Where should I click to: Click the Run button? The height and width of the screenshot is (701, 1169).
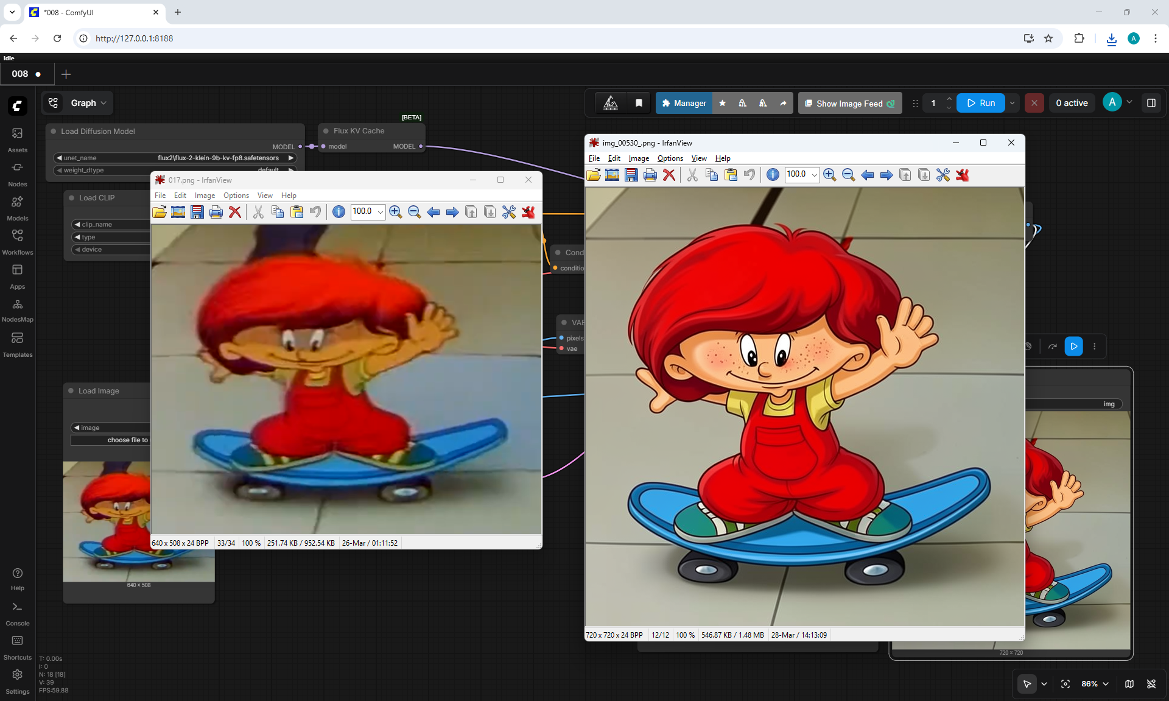(x=981, y=103)
